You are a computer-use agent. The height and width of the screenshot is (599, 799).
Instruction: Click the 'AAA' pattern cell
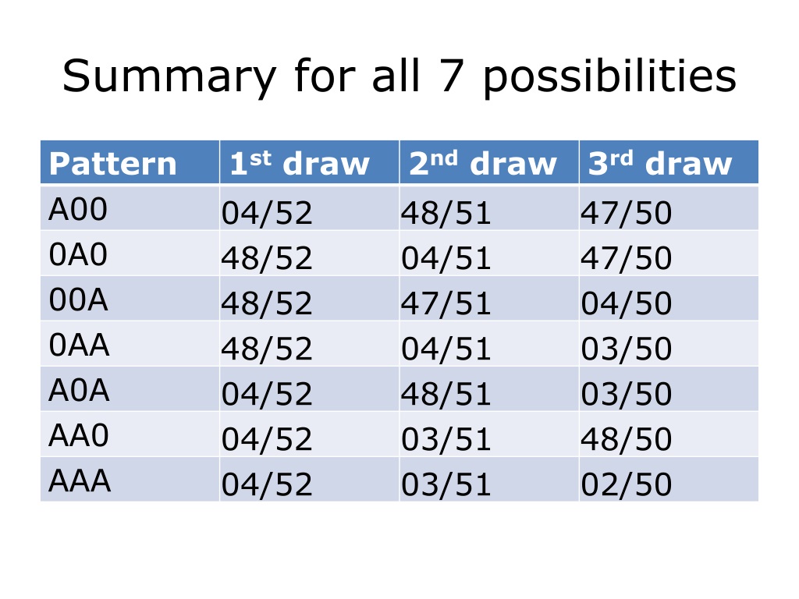[130, 480]
